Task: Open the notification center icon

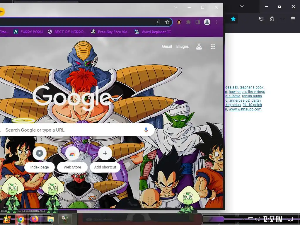Action: point(290,219)
